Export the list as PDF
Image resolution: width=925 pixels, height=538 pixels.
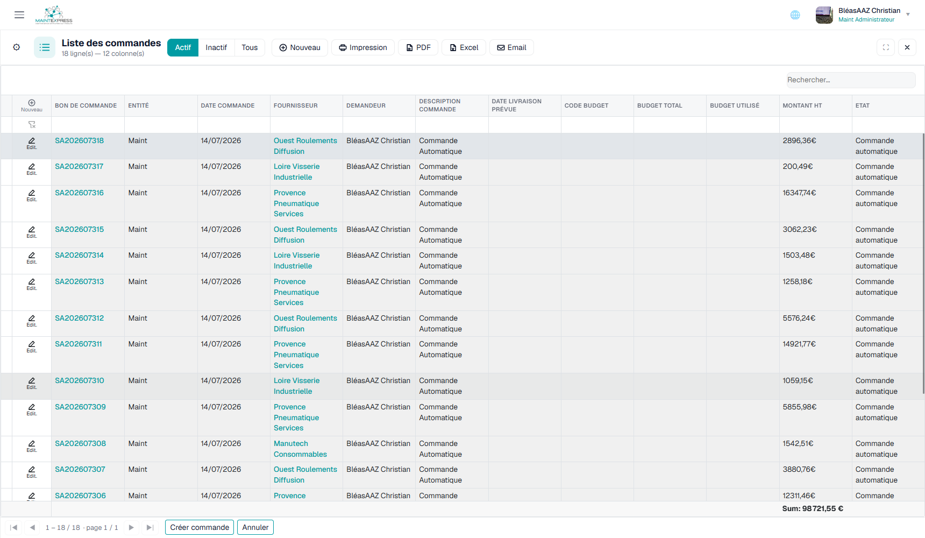click(x=418, y=47)
